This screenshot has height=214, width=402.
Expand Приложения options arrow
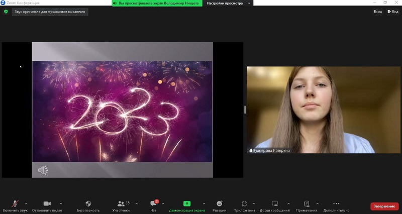coord(254,204)
